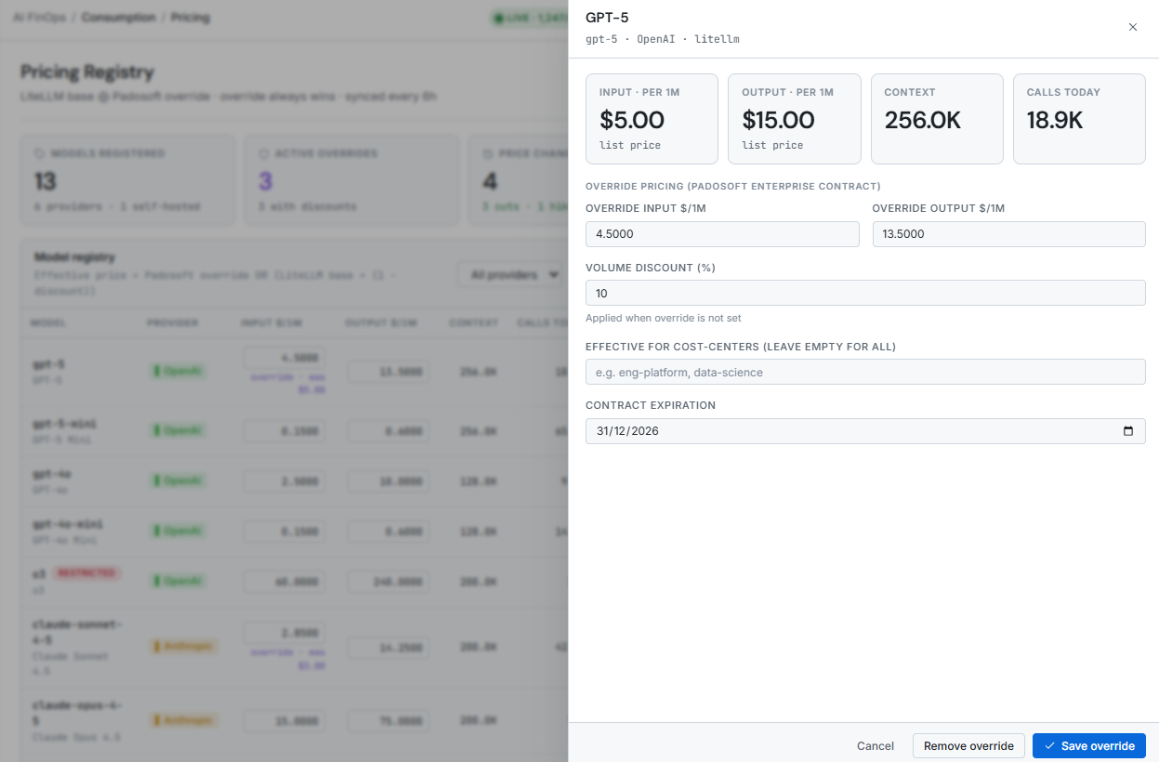
Task: Click the gpt-4o row output price field
Action: 389,481
